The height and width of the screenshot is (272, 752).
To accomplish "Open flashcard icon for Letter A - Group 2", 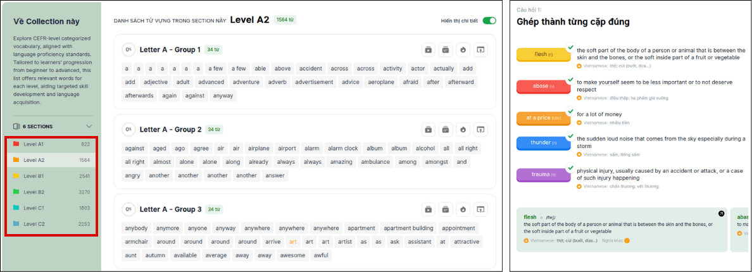I will (445, 129).
